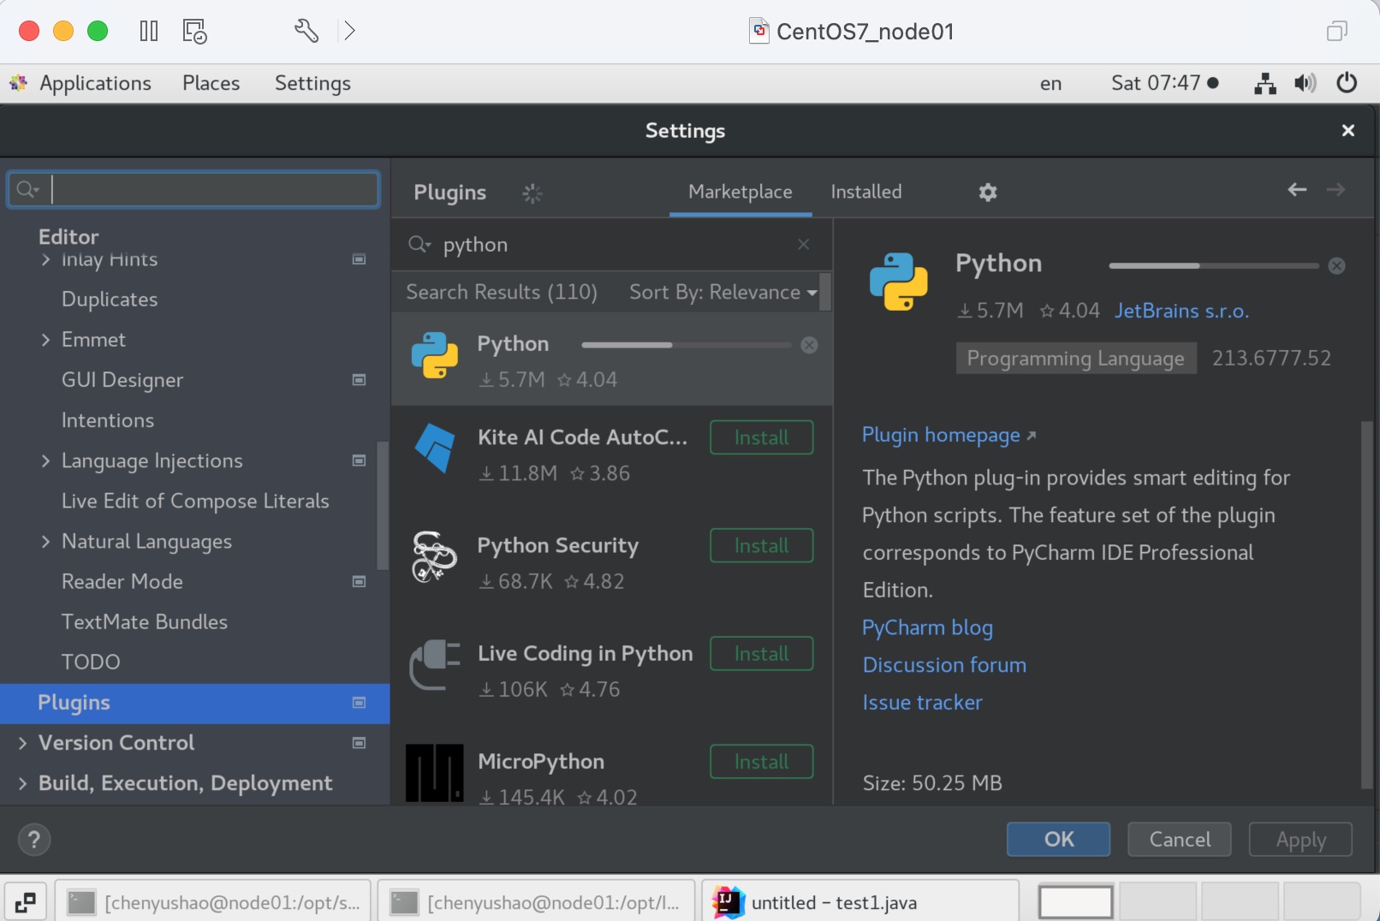The width and height of the screenshot is (1380, 921).
Task: Click the pause VM icon in title bar
Action: coord(149,32)
